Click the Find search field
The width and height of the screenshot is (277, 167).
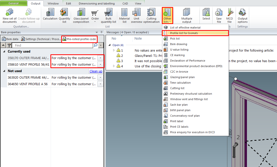[53, 46]
